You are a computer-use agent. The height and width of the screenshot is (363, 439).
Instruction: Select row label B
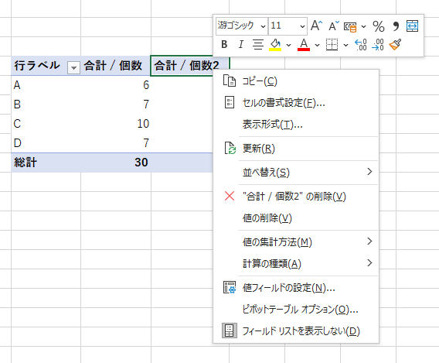(46, 104)
